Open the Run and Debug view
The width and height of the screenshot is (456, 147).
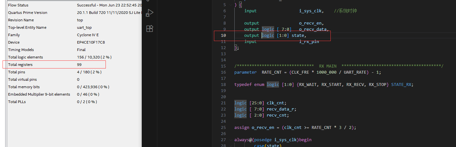(150, 13)
